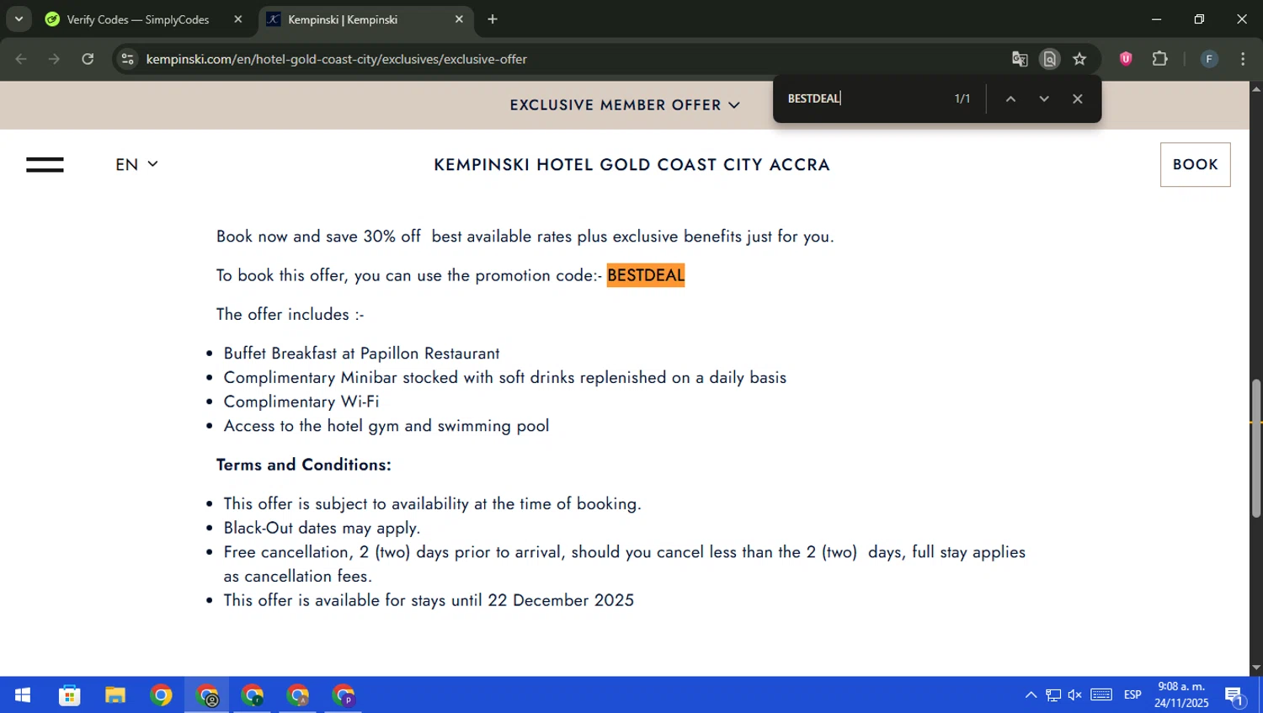The width and height of the screenshot is (1263, 713).
Task: Click Kempinski Hotel Gold Coast City Accra title
Action: pos(631,165)
